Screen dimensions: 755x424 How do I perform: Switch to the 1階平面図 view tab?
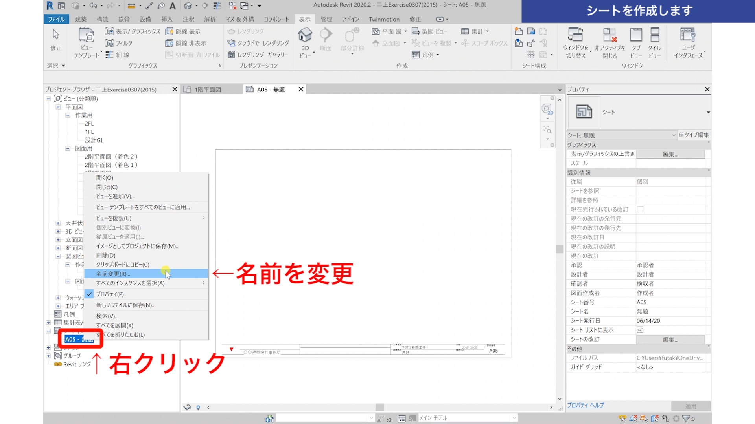point(208,90)
